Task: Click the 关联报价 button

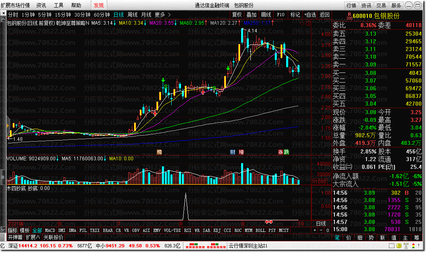Action: (x=54, y=237)
